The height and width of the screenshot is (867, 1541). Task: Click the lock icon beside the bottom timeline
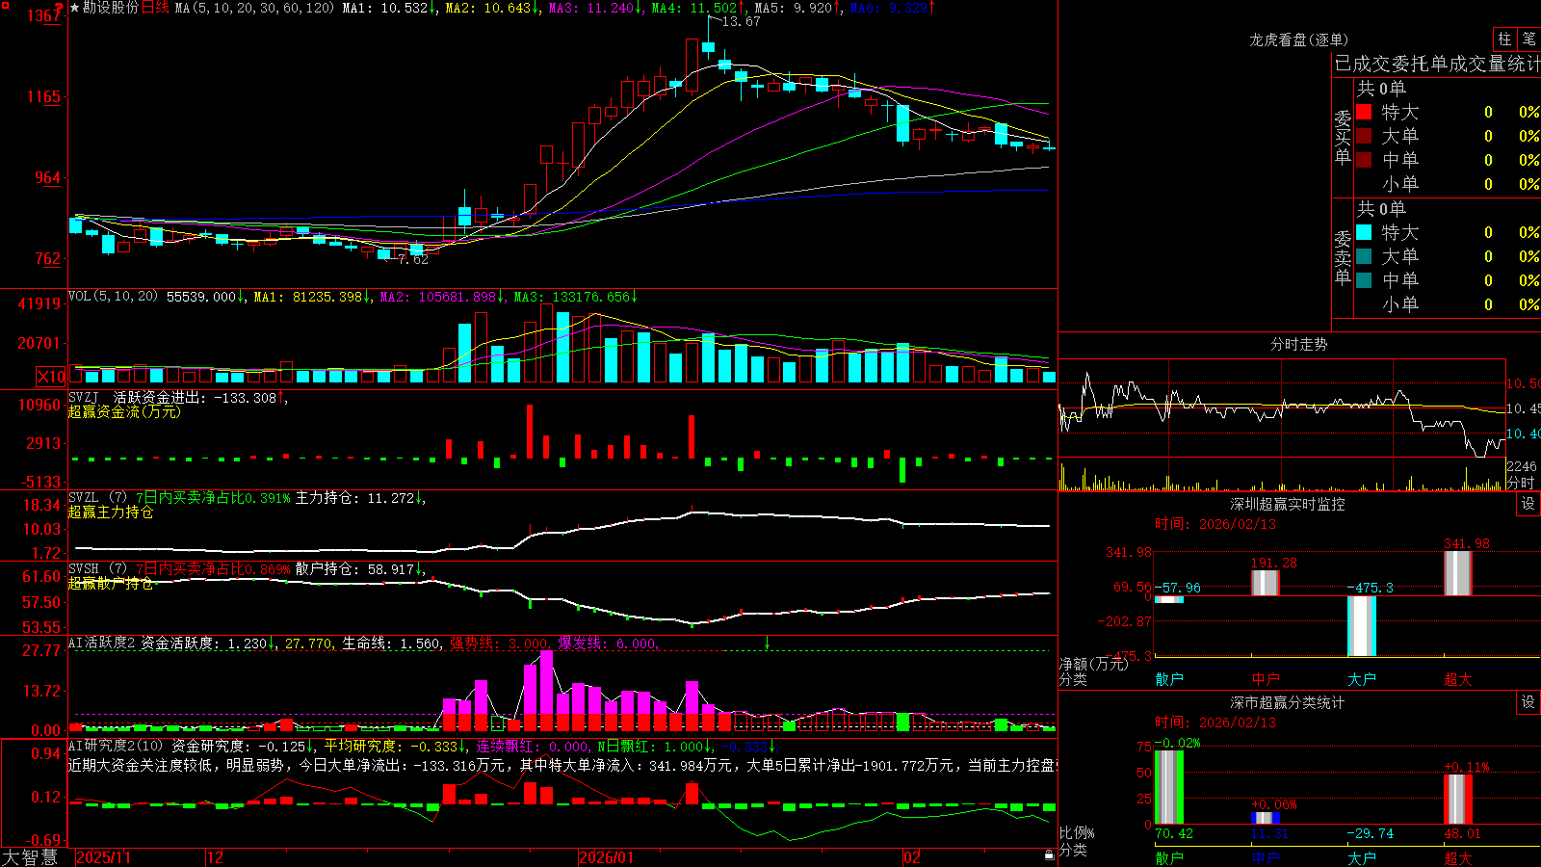pyautogui.click(x=1049, y=855)
